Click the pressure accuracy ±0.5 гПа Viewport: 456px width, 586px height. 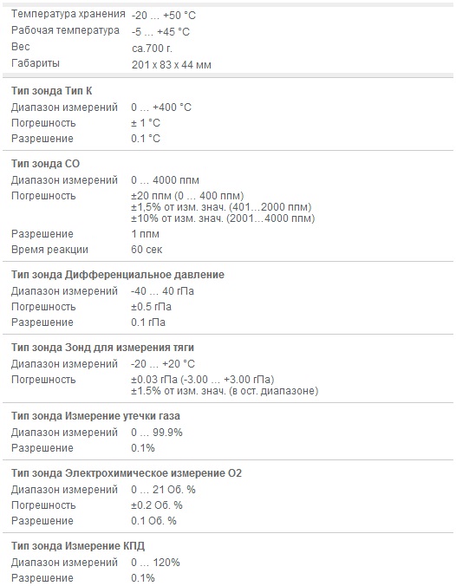pos(151,307)
